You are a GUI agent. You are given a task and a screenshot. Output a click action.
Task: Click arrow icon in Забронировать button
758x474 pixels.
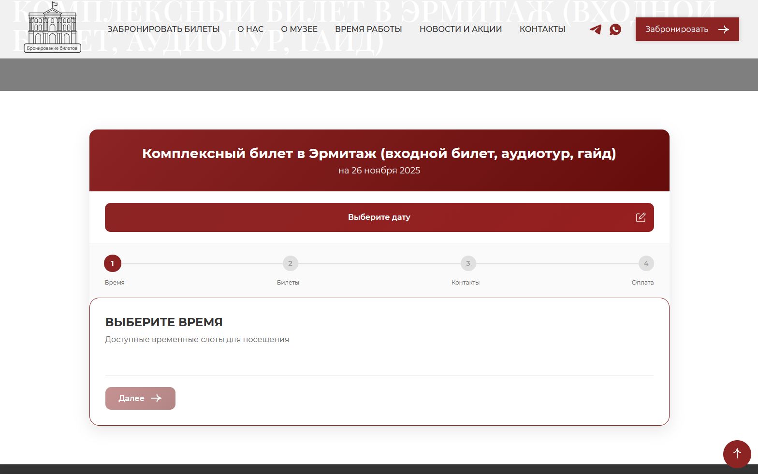[724, 29]
